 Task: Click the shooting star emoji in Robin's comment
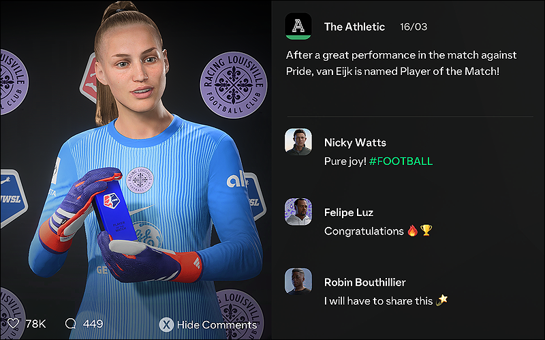coord(441,300)
